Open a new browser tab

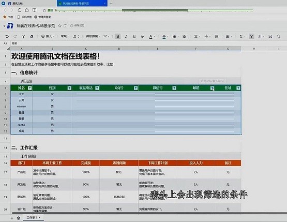pyautogui.click(x=111, y=3)
